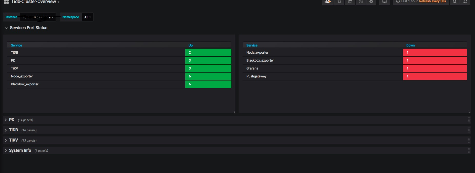Star this dashboard as favorite
The height and width of the screenshot is (173, 475).
(339, 2)
